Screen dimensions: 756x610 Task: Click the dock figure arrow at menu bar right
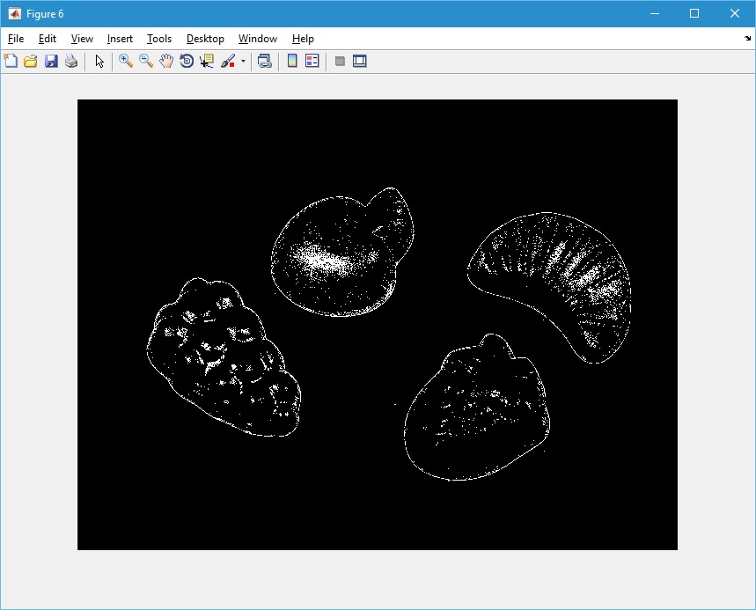(747, 39)
